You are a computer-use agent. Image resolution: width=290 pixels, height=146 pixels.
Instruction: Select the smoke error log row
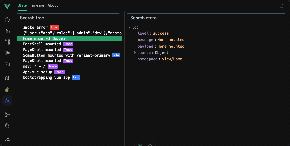pyautogui.click(x=69, y=27)
